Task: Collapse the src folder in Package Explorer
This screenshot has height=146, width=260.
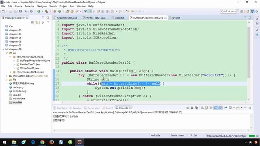Action: [7, 53]
